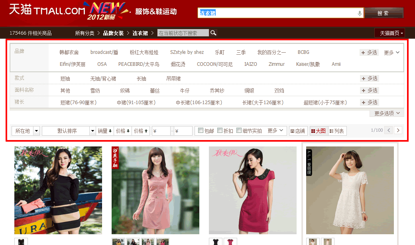
Task: Open the 更多选项 filter options dropdown
Action: (x=385, y=113)
